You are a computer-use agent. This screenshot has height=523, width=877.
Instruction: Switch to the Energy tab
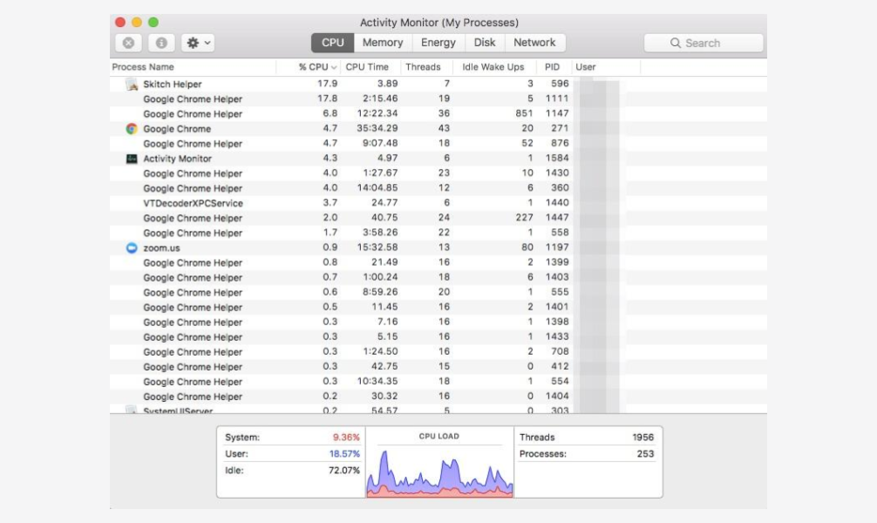(x=438, y=43)
